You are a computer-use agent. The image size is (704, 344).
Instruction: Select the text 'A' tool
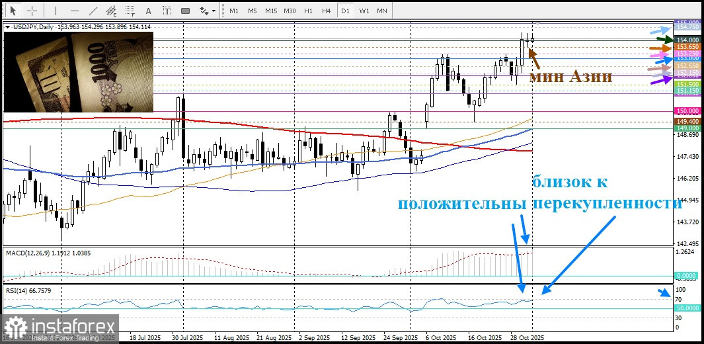148,11
